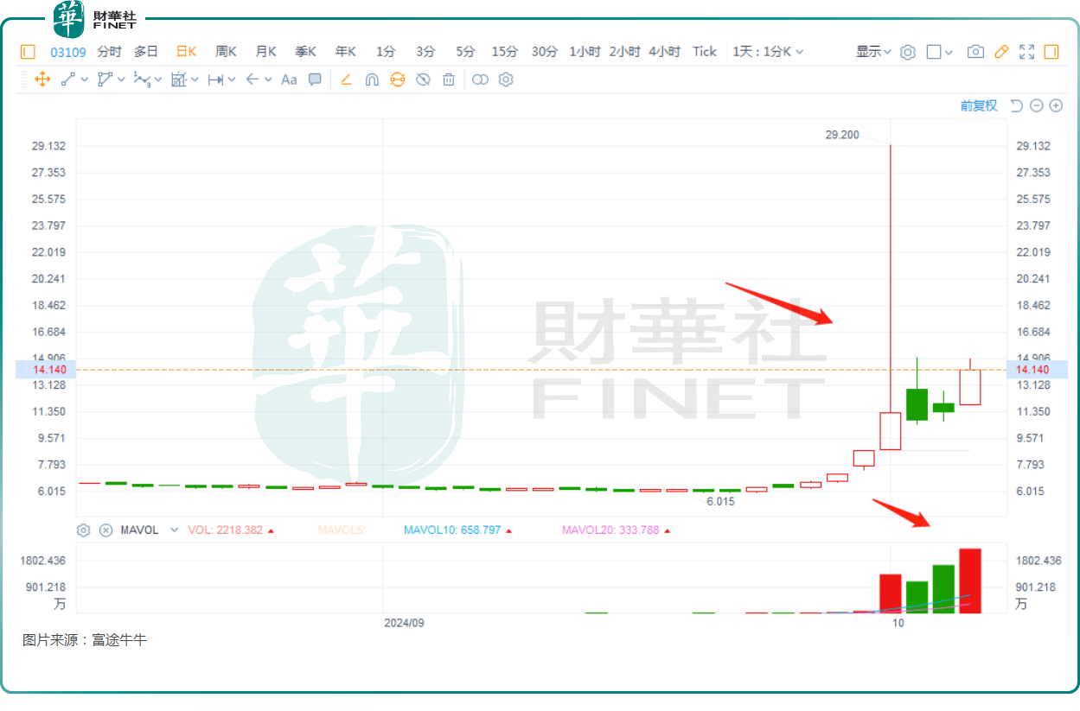Screen dimensions: 1080x711
Task: Click the text annotation Aa tool
Action: point(289,79)
